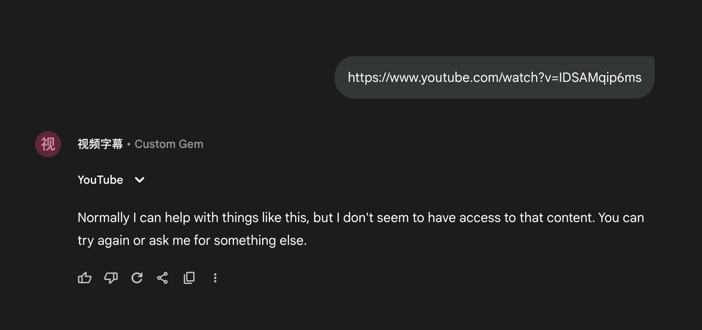The image size is (702, 330).
Task: Open the share and export icon
Action: [x=163, y=278]
